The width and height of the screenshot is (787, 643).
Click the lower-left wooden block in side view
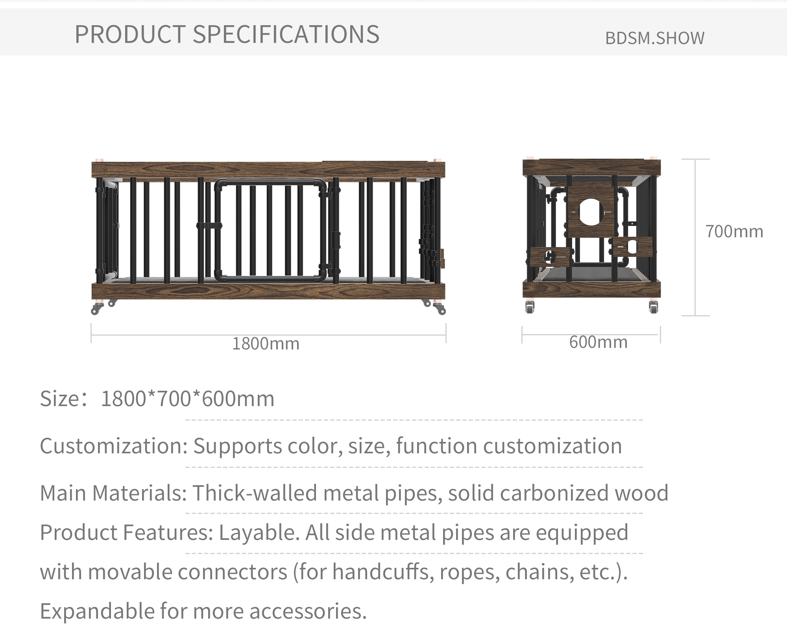tap(551, 257)
